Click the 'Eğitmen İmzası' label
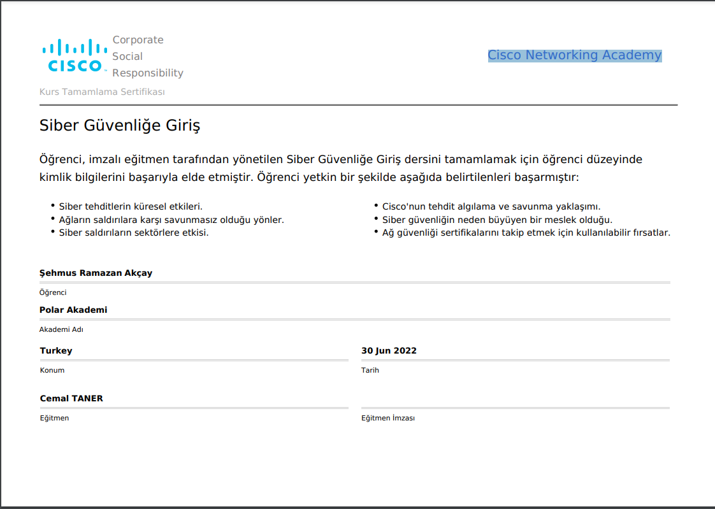 point(388,418)
